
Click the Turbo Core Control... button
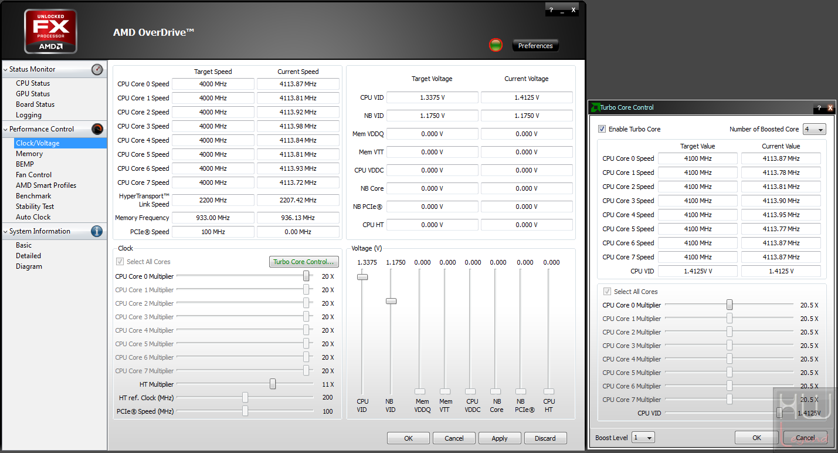(304, 262)
